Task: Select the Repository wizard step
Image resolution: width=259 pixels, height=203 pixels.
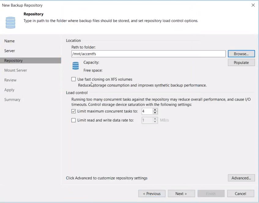Action: click(x=13, y=61)
